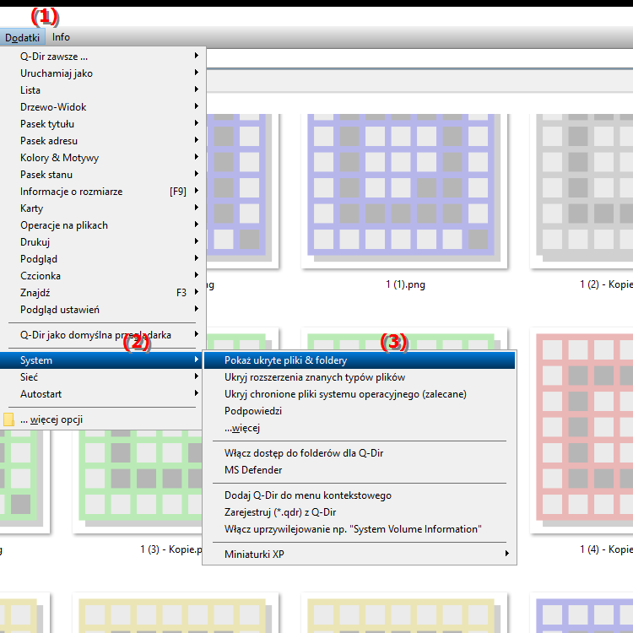Screen dimensions: 633x633
Task: Open the Podgląd submenu
Action: (103, 259)
